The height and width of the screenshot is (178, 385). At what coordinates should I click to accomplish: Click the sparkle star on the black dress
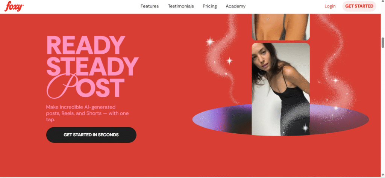tap(305, 128)
